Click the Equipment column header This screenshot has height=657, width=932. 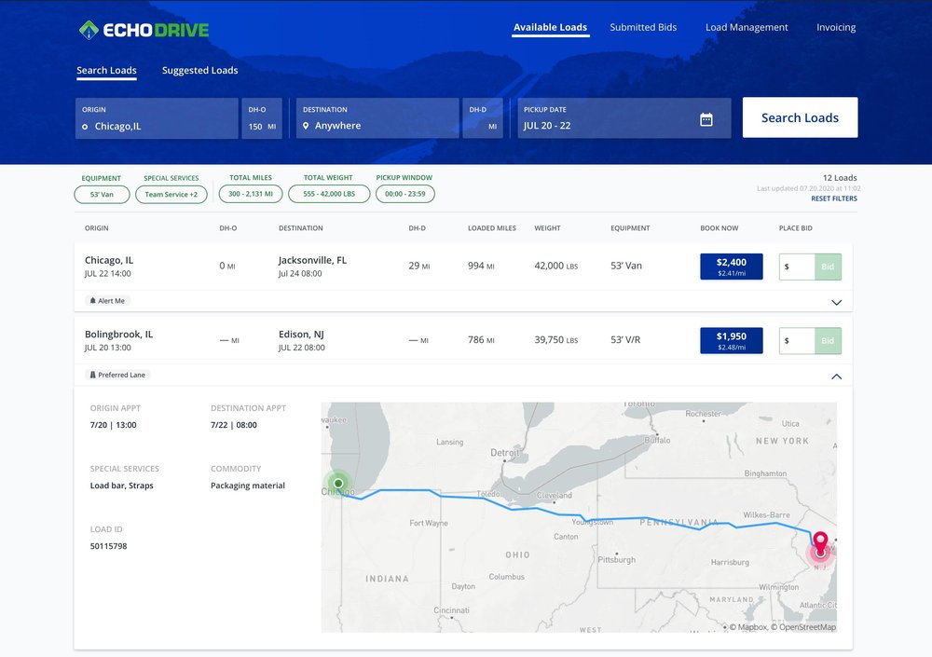pyautogui.click(x=630, y=228)
